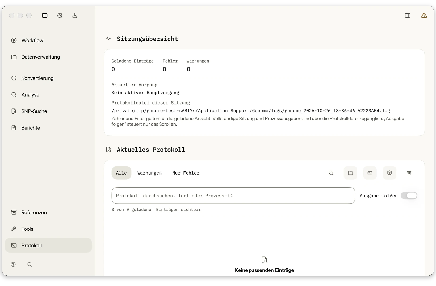Click the "Geladene Einträge" counter
This screenshot has width=436, height=286.
pos(132,65)
